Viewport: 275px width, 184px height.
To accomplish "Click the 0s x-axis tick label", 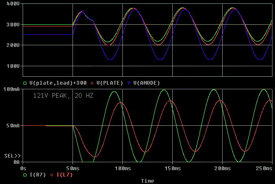I will click(23, 168).
